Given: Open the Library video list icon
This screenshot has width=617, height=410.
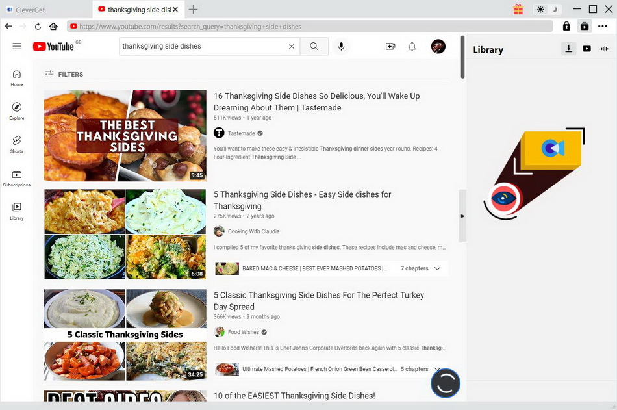Looking at the screenshot, I should point(587,49).
